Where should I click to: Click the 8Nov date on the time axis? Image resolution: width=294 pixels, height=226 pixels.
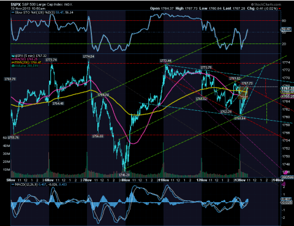click(x=126, y=180)
